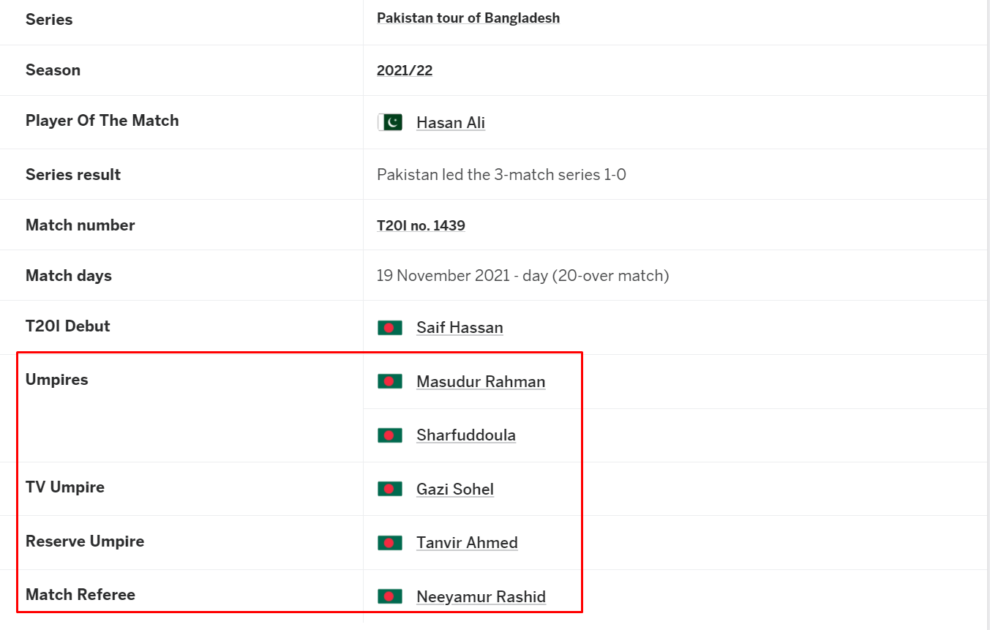Open reserve umpire Tanvir Ahmed's profile

click(x=467, y=542)
